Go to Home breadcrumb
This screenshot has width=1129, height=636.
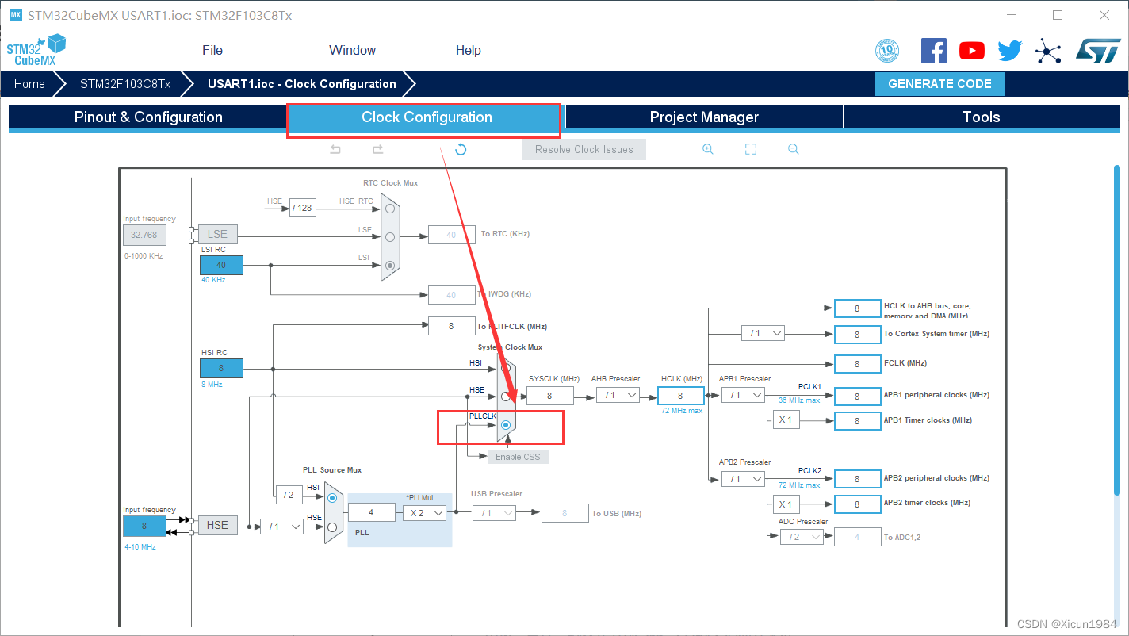point(29,84)
